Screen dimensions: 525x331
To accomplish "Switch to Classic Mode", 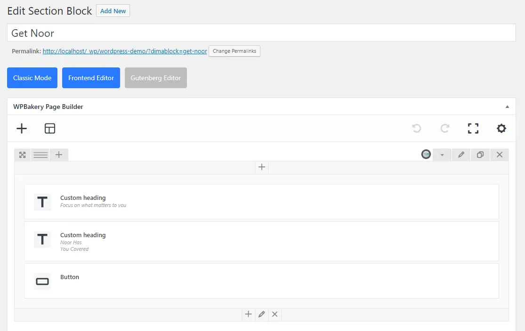I will click(32, 78).
